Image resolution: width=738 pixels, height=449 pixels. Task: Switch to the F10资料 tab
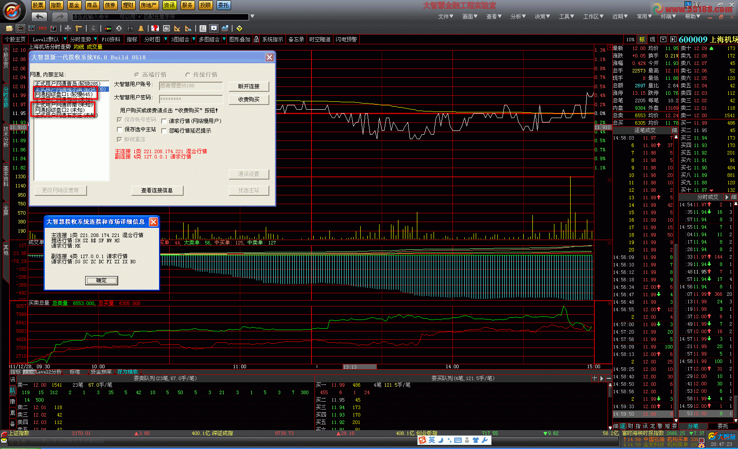click(111, 40)
